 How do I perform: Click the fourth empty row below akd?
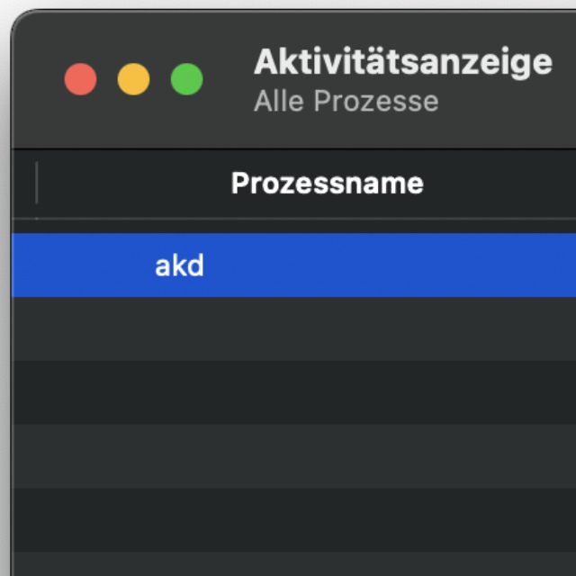[293, 519]
